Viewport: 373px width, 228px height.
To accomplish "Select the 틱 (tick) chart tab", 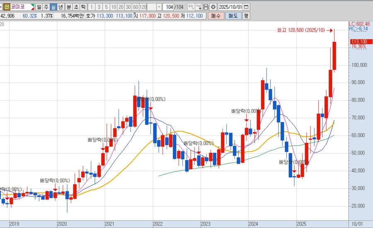I will click(83, 7).
